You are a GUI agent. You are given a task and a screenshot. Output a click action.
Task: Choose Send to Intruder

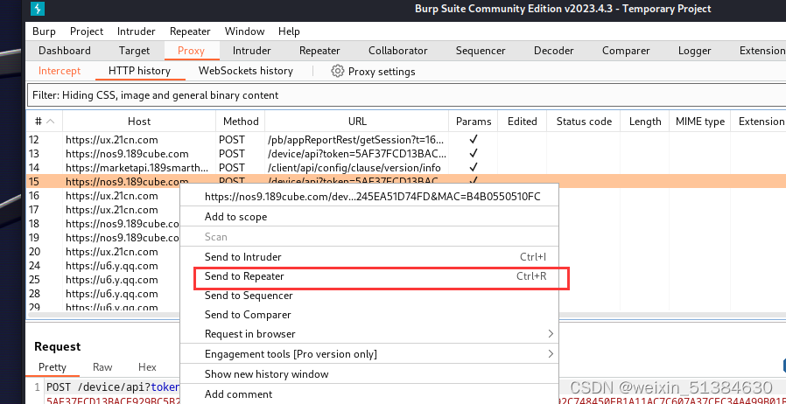(369, 257)
